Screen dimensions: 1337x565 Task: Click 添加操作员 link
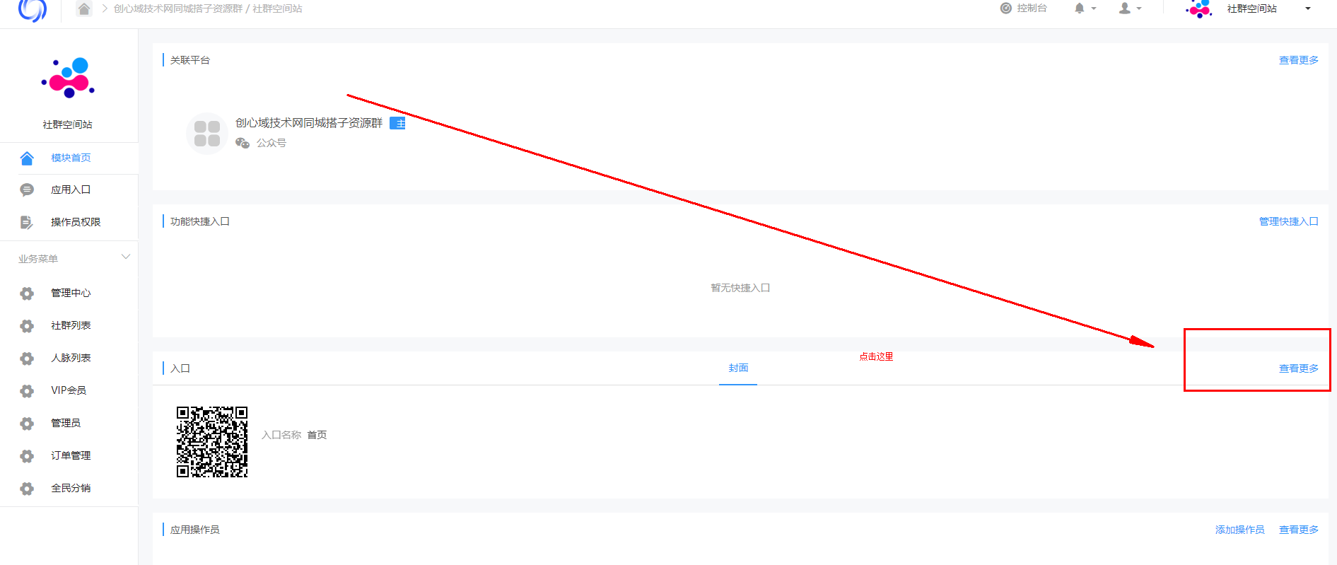(1239, 530)
